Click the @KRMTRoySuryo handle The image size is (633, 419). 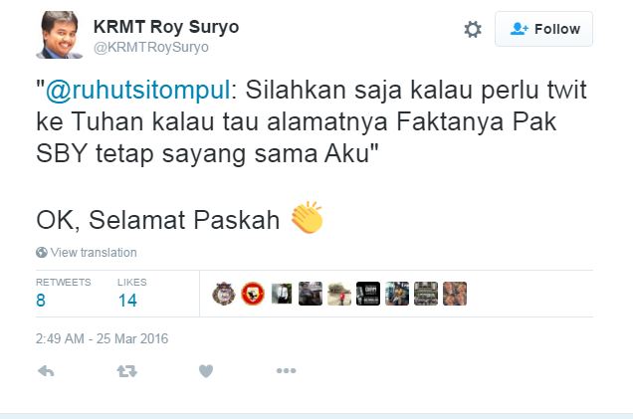151,47
